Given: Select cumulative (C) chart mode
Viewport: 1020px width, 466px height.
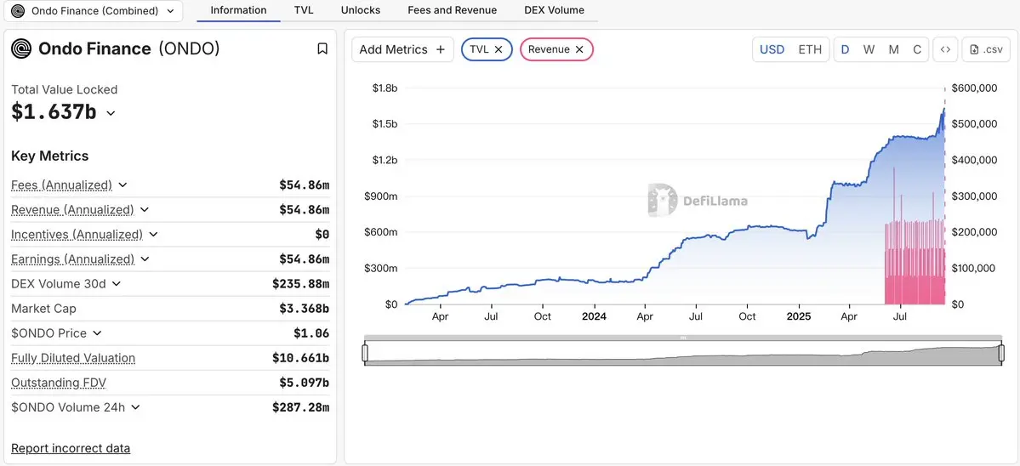Looking at the screenshot, I should [x=917, y=49].
